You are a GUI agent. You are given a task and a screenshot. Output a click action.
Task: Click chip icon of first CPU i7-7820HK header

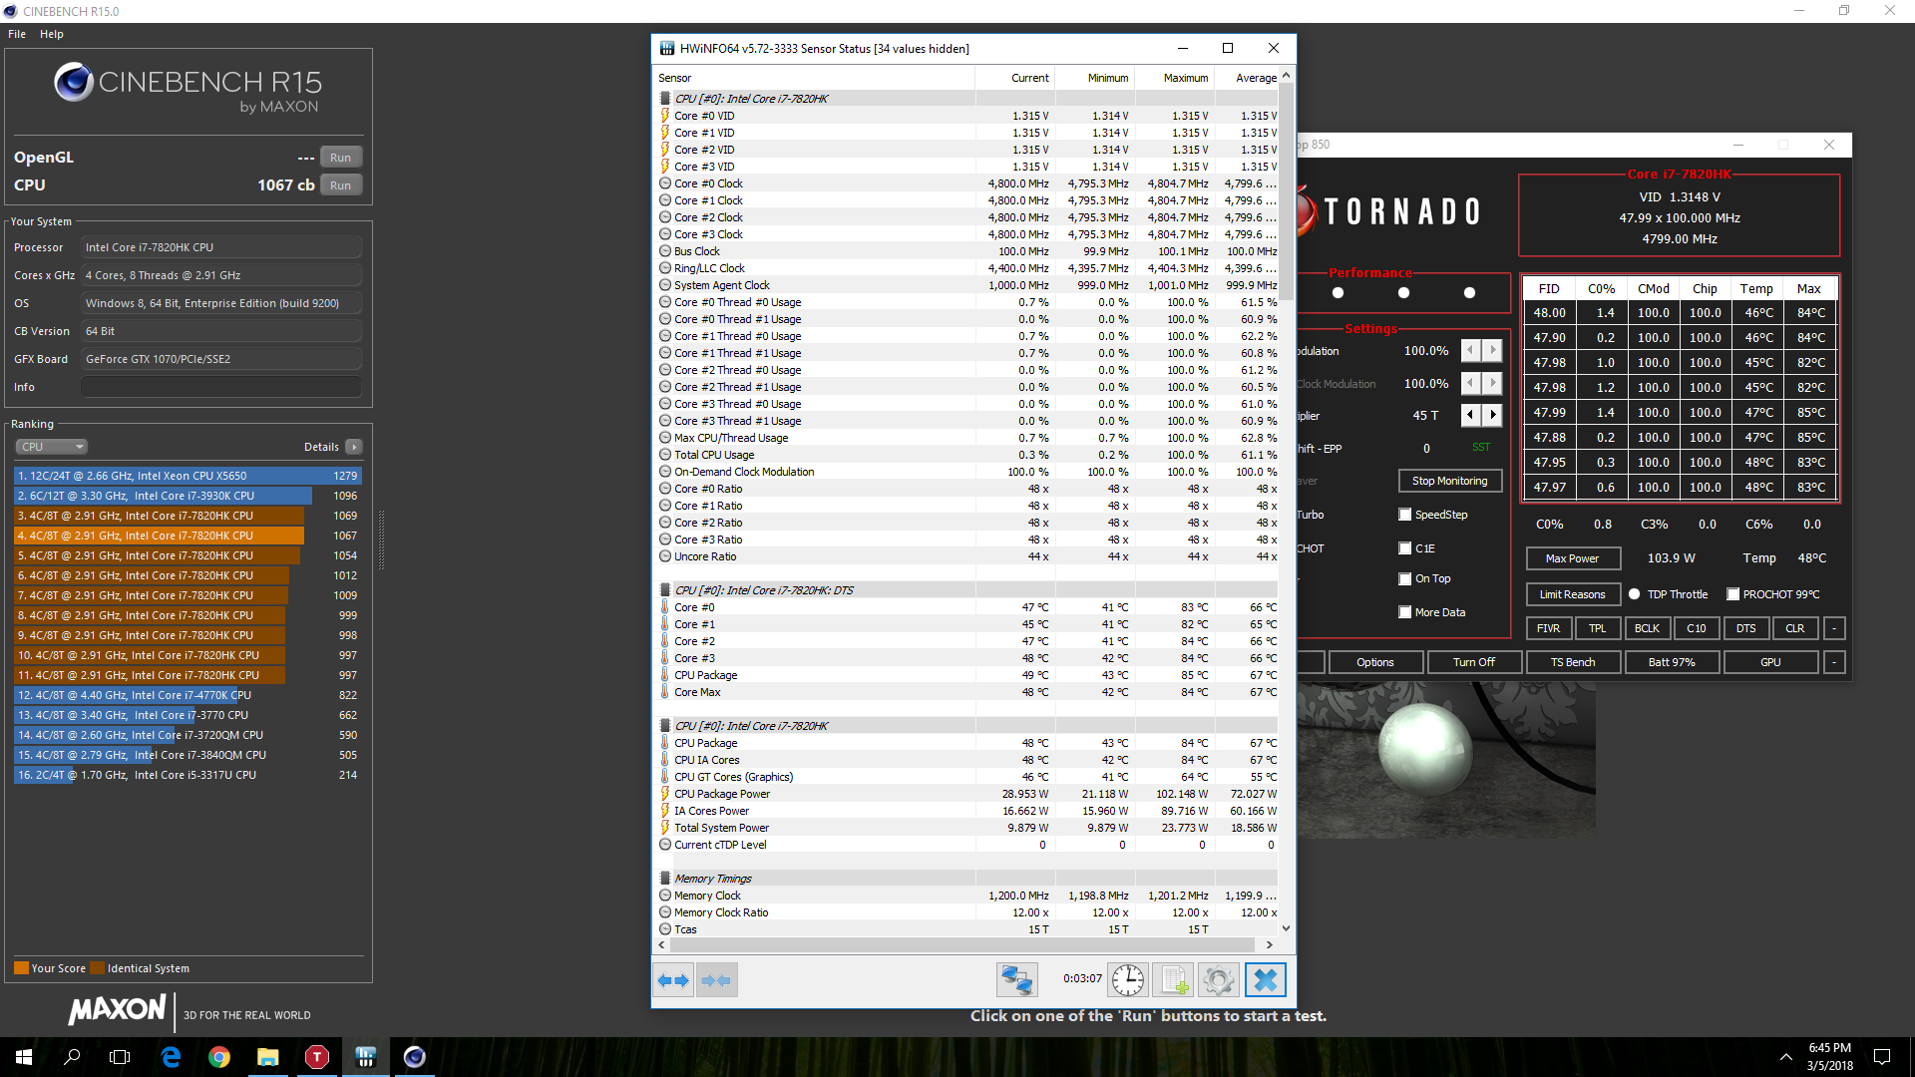coord(665,99)
